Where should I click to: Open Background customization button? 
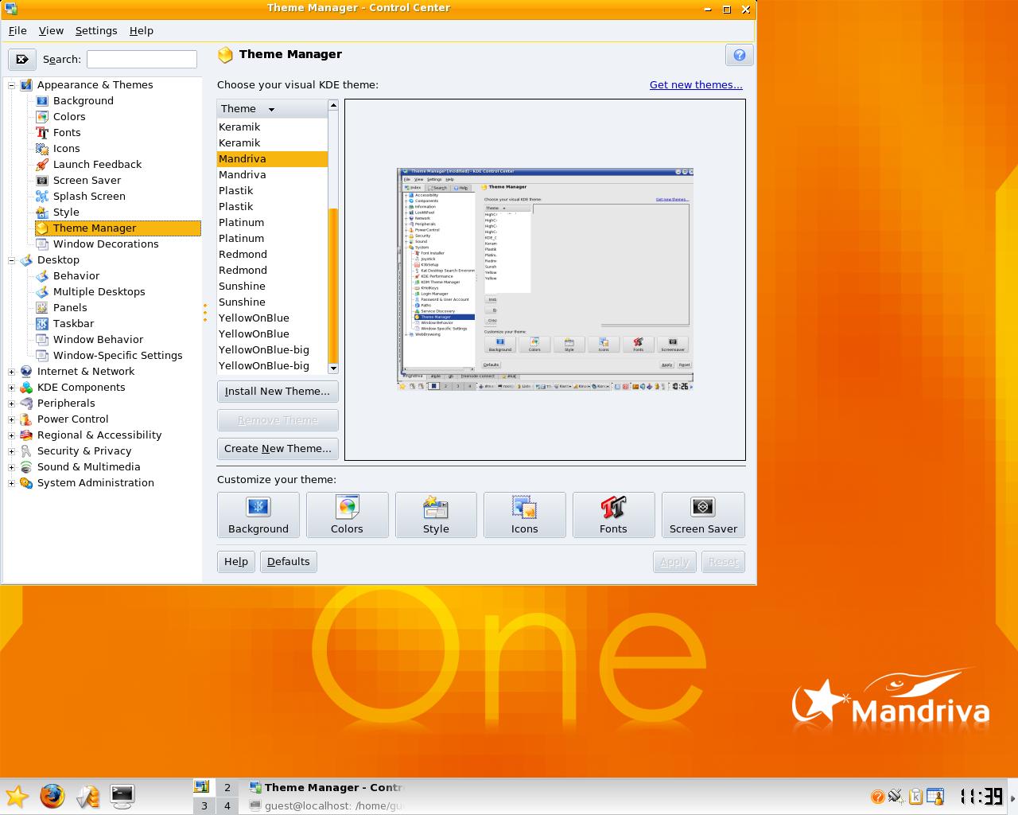258,515
